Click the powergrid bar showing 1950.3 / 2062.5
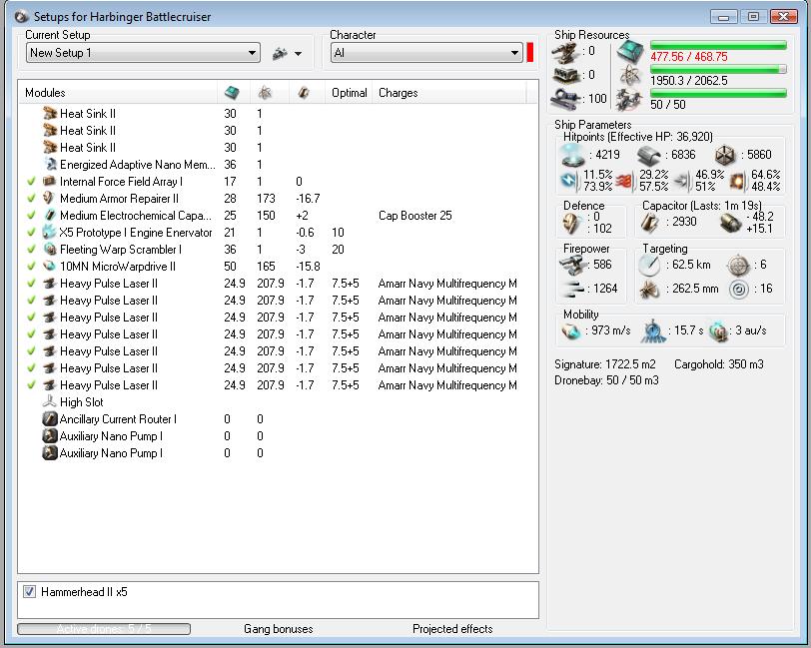 click(718, 69)
